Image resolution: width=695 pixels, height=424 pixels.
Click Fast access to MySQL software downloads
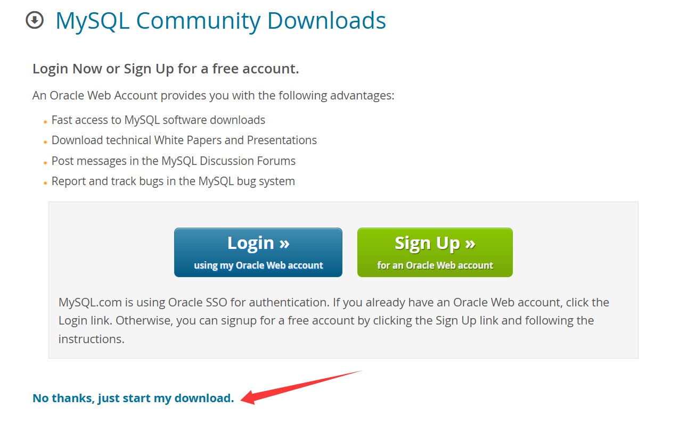(x=158, y=120)
